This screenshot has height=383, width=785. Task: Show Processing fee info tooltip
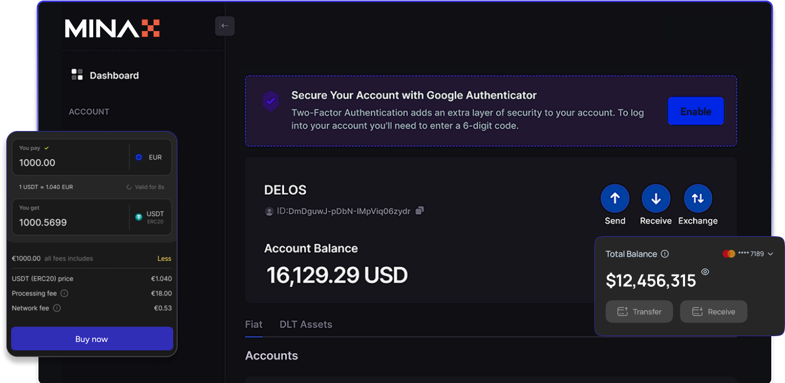click(64, 294)
